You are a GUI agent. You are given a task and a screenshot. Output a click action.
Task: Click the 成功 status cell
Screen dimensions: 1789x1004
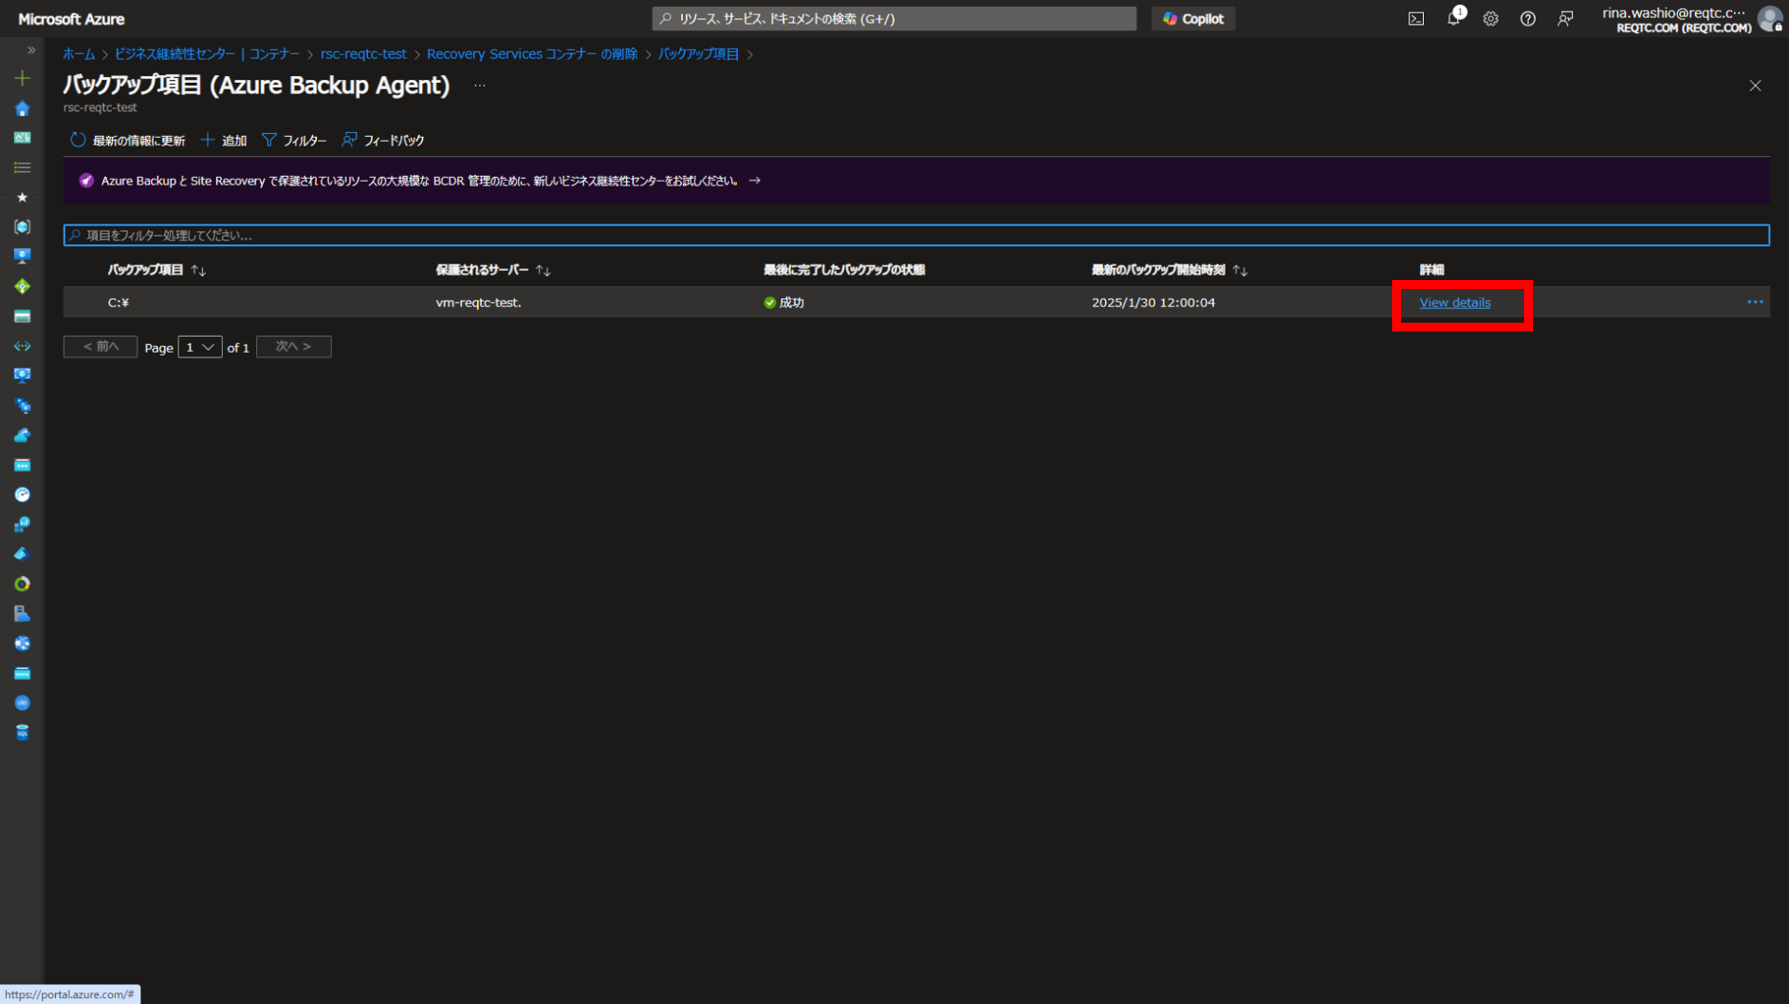[x=783, y=302]
